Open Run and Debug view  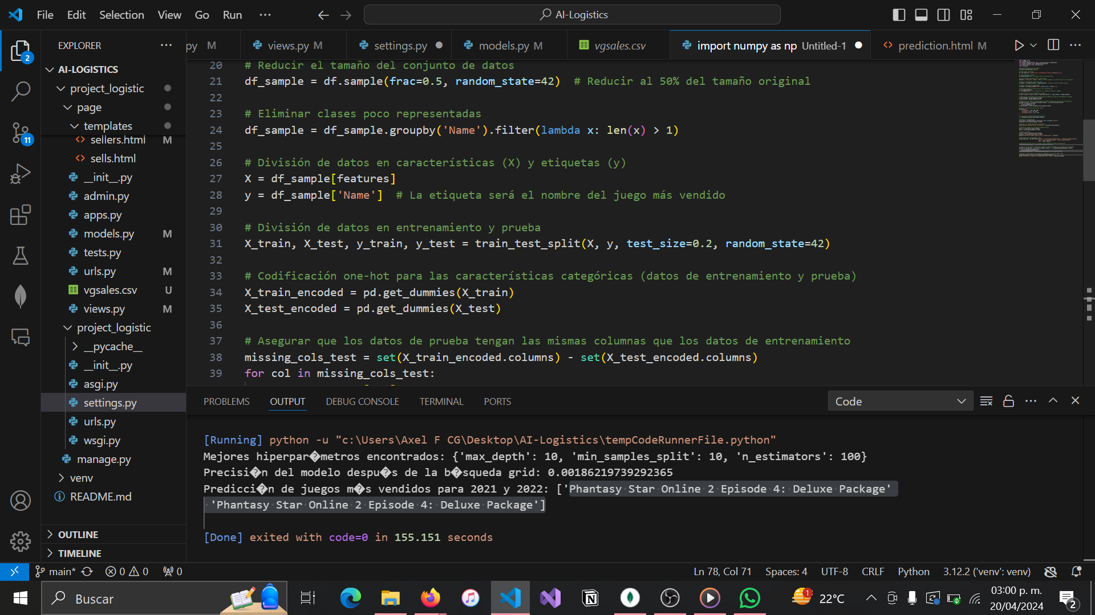[x=21, y=174]
